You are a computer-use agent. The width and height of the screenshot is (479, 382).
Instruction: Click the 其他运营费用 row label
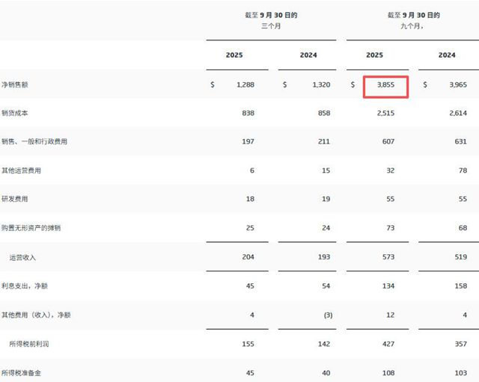[x=21, y=170]
